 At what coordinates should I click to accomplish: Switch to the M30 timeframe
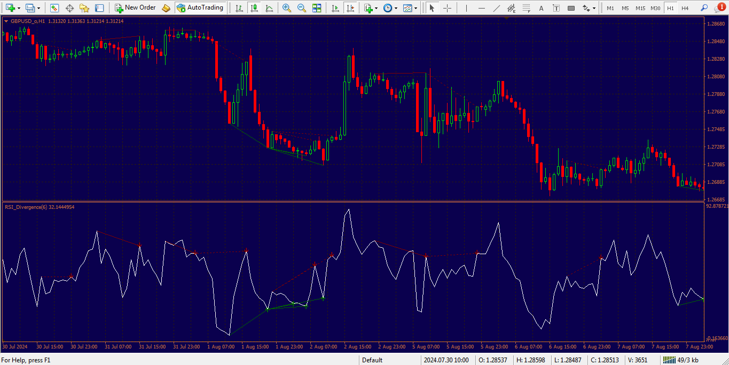655,8
